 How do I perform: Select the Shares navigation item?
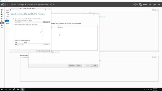point(8,19)
